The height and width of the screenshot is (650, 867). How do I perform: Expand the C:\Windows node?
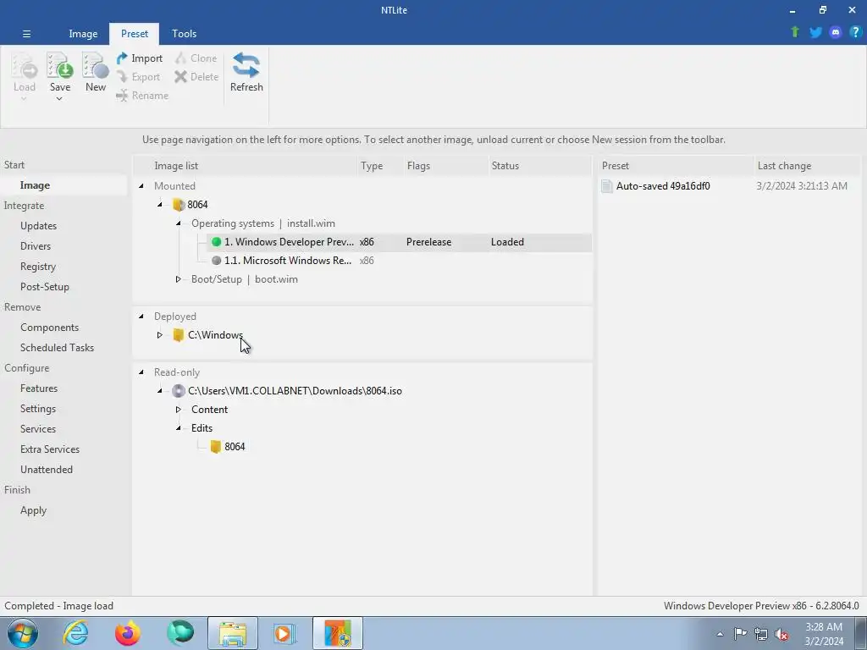pyautogui.click(x=160, y=335)
